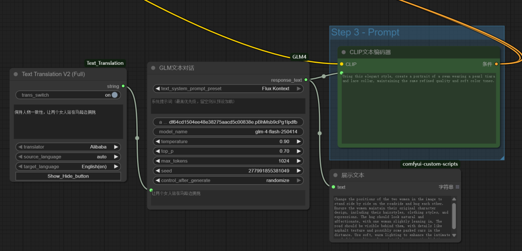Select reroute dot on link to 展示文本

coord(319,133)
